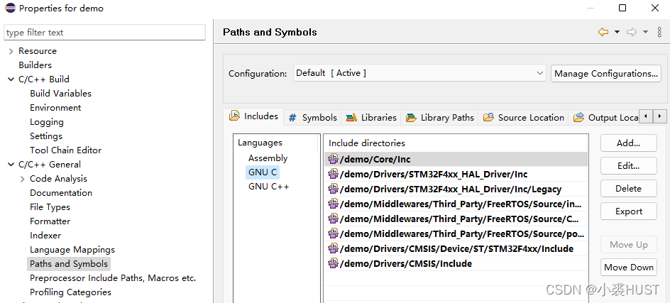670x303 pixels.
Task: Switch to the Libraries tab
Action: (371, 118)
